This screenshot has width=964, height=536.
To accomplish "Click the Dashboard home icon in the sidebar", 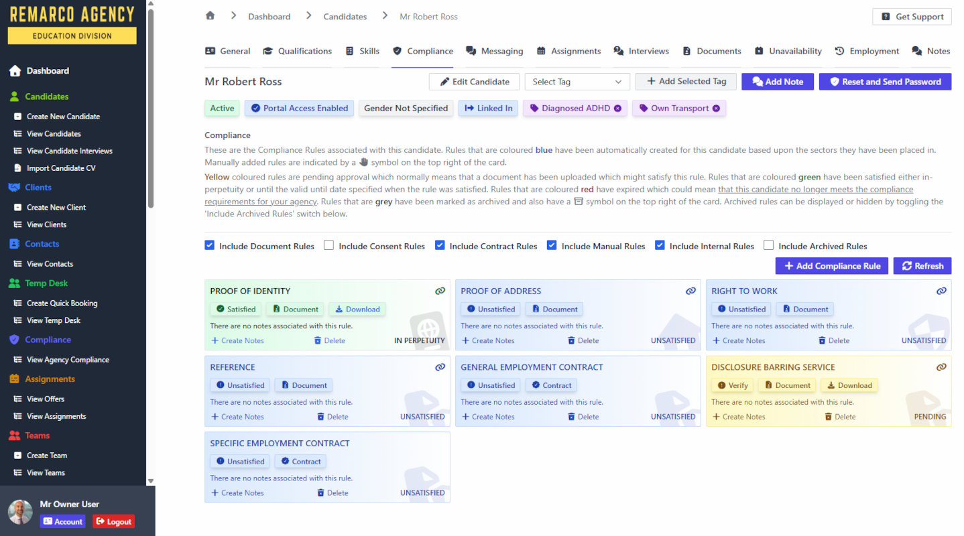I will coord(15,70).
